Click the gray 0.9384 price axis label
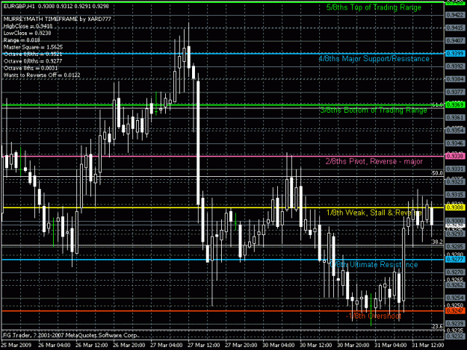This screenshot has width=467, height=350. 455,79
